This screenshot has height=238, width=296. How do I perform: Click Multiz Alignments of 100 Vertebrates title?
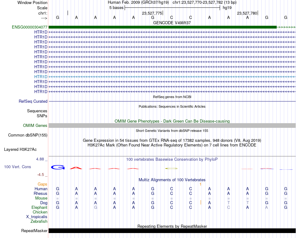point(172,180)
